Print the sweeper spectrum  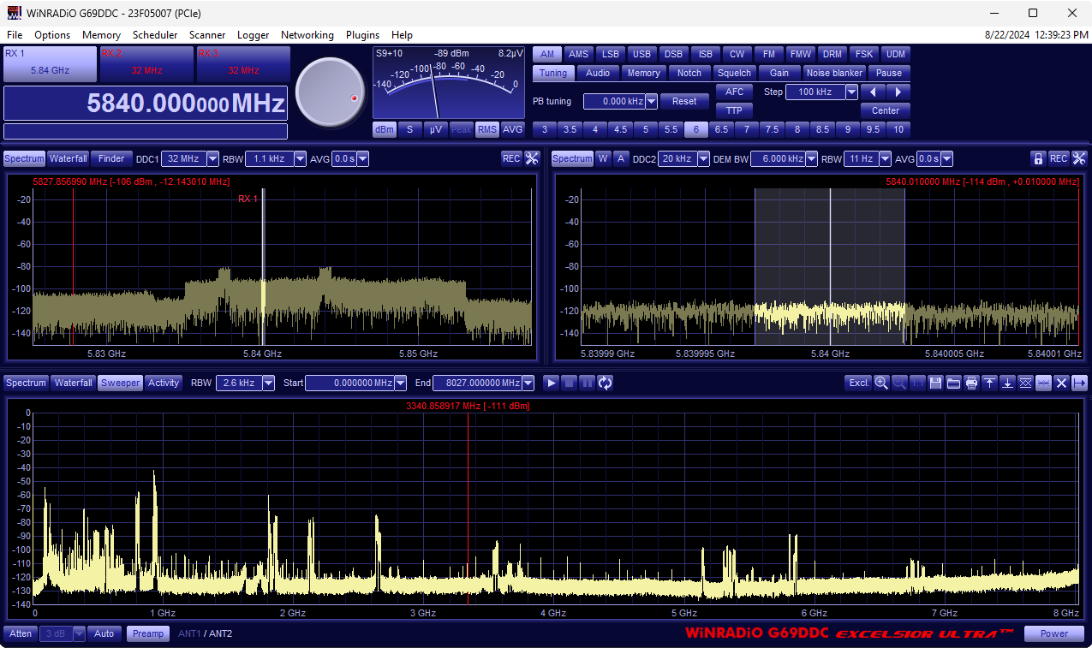(971, 383)
